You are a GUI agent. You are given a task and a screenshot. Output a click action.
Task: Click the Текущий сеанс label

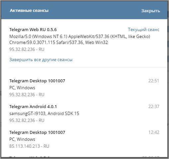[144, 29]
